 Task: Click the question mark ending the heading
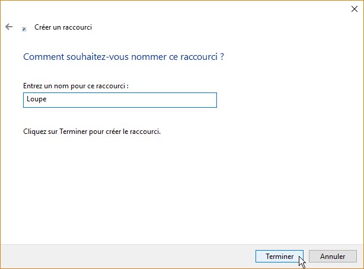(x=222, y=57)
